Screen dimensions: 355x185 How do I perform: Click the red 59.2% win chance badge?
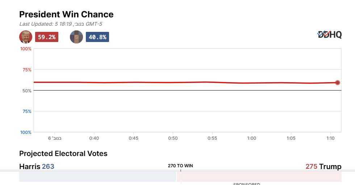(x=47, y=37)
